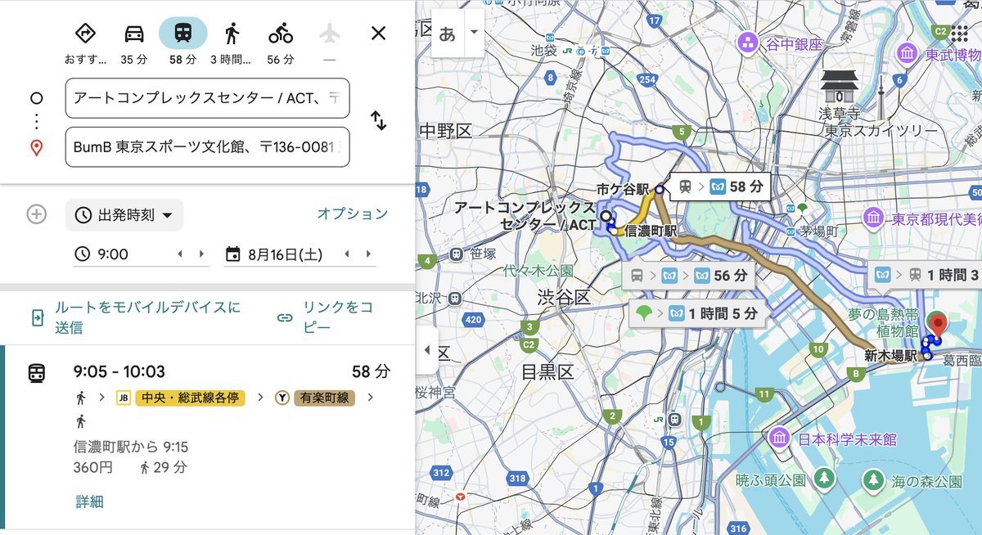Add a destination with plus icon
Image resolution: width=982 pixels, height=535 pixels.
coord(36,214)
